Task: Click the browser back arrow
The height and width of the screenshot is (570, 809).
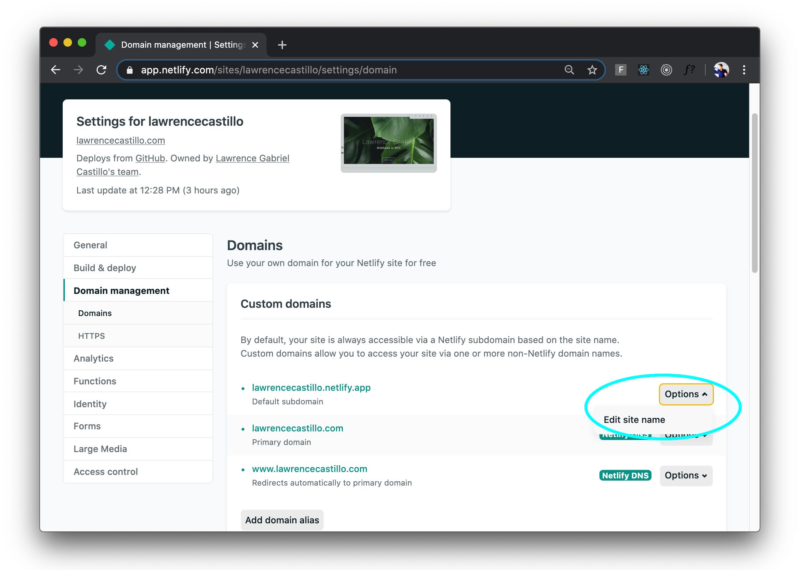Action: (x=56, y=70)
